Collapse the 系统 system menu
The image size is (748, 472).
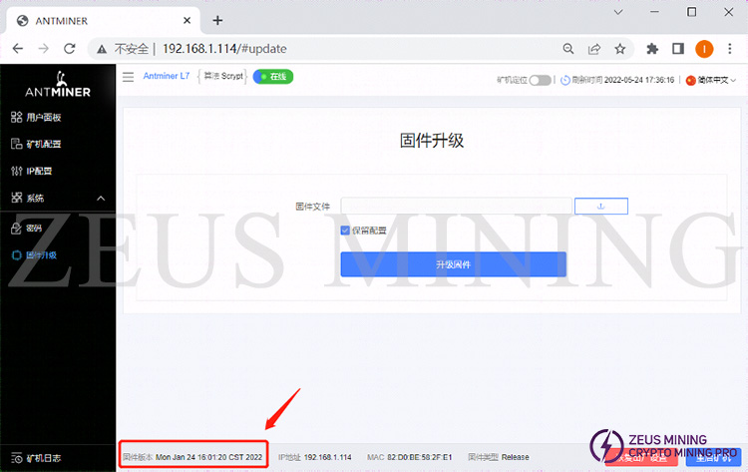click(x=58, y=198)
